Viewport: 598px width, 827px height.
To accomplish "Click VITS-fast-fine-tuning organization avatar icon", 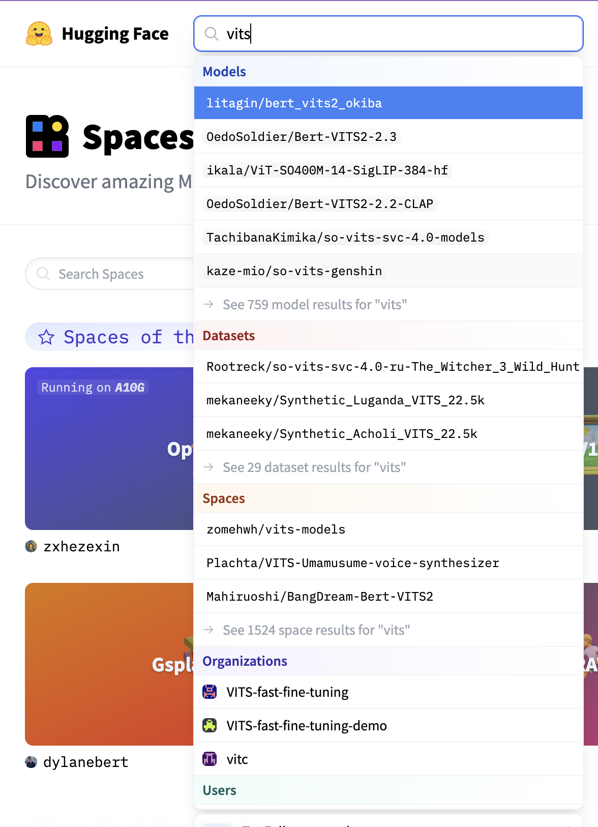I will pos(210,692).
